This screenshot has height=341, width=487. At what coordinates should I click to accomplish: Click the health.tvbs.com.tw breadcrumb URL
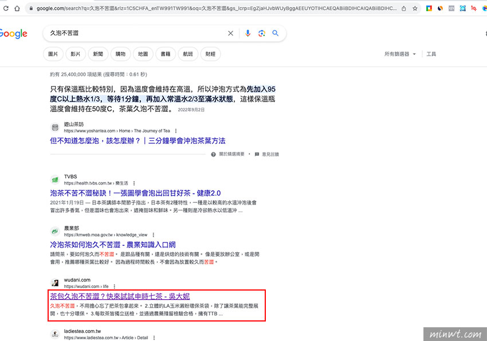[96, 183]
